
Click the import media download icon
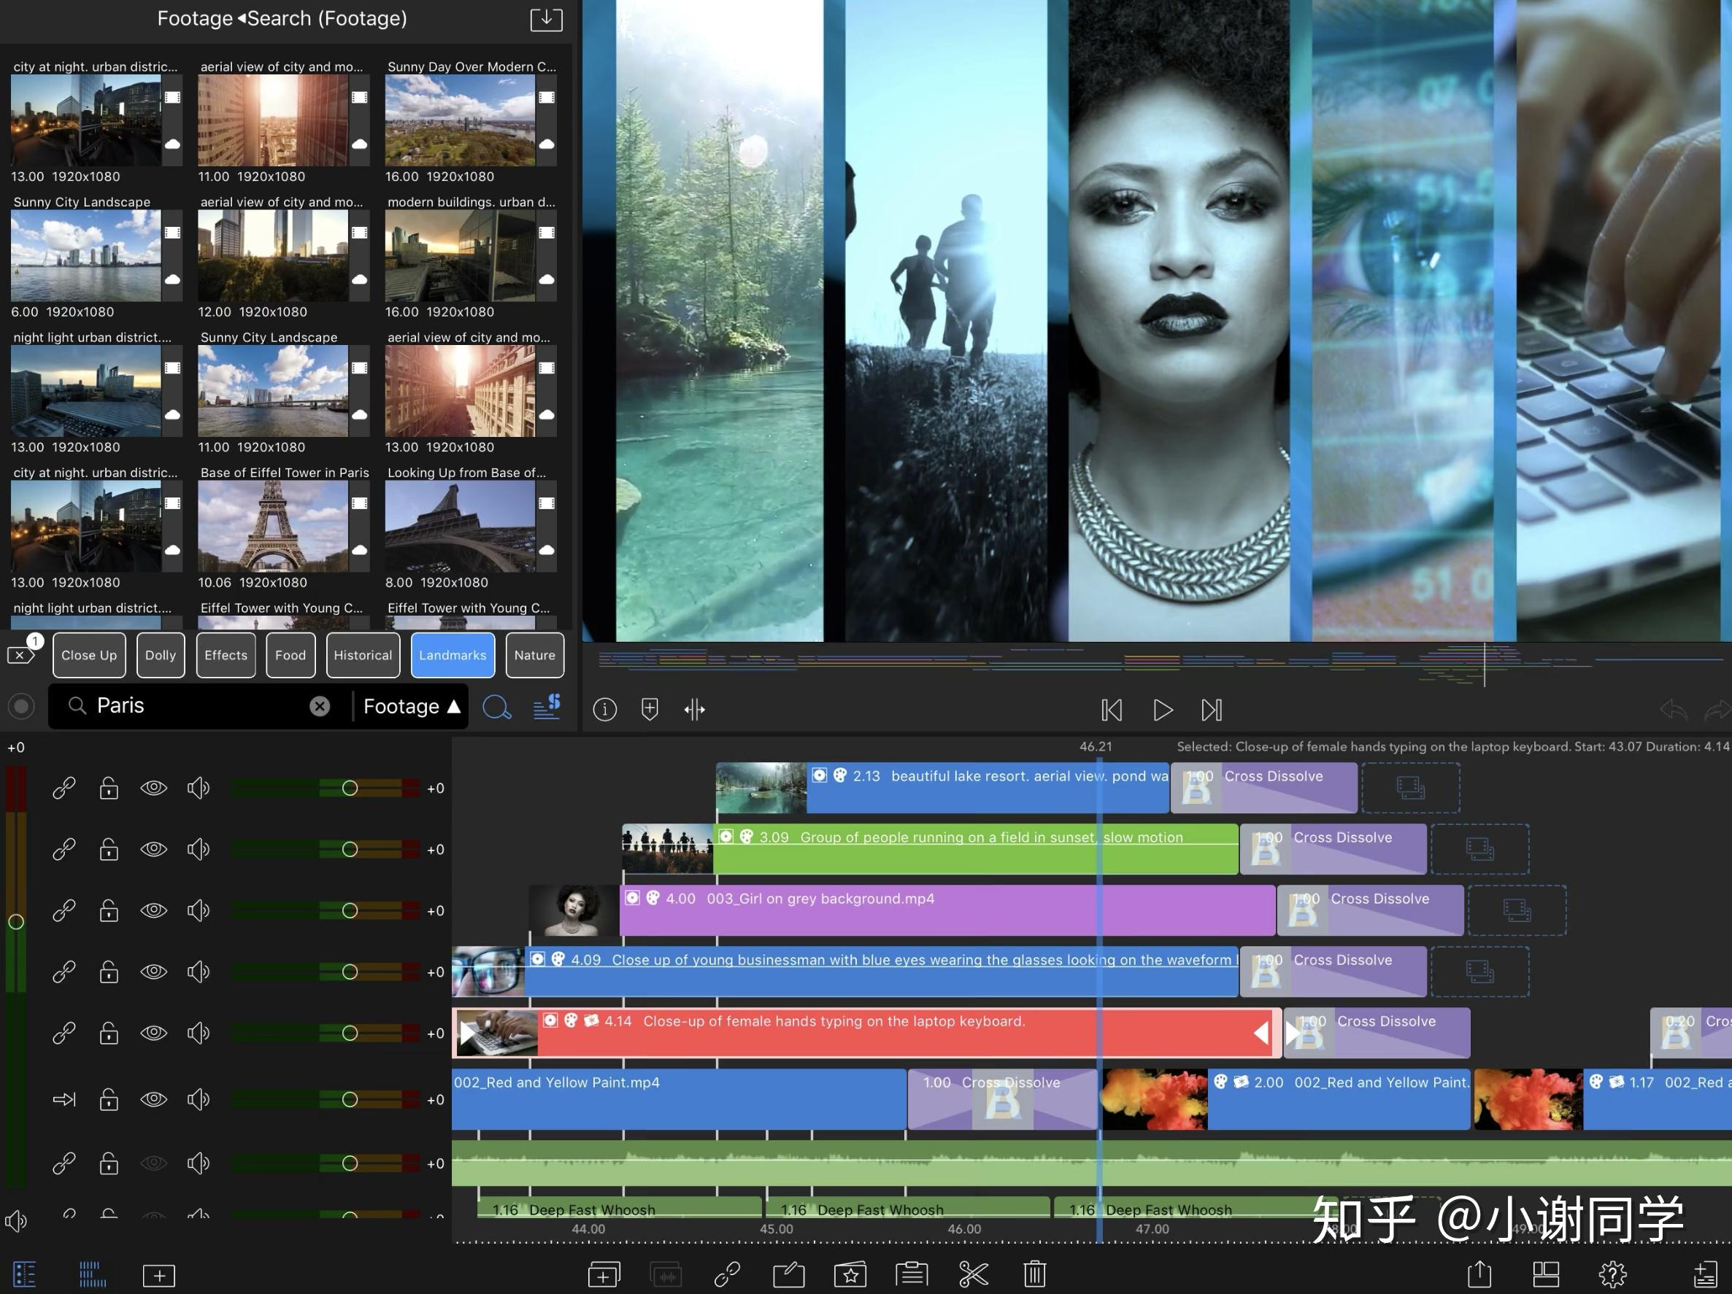coord(546,19)
